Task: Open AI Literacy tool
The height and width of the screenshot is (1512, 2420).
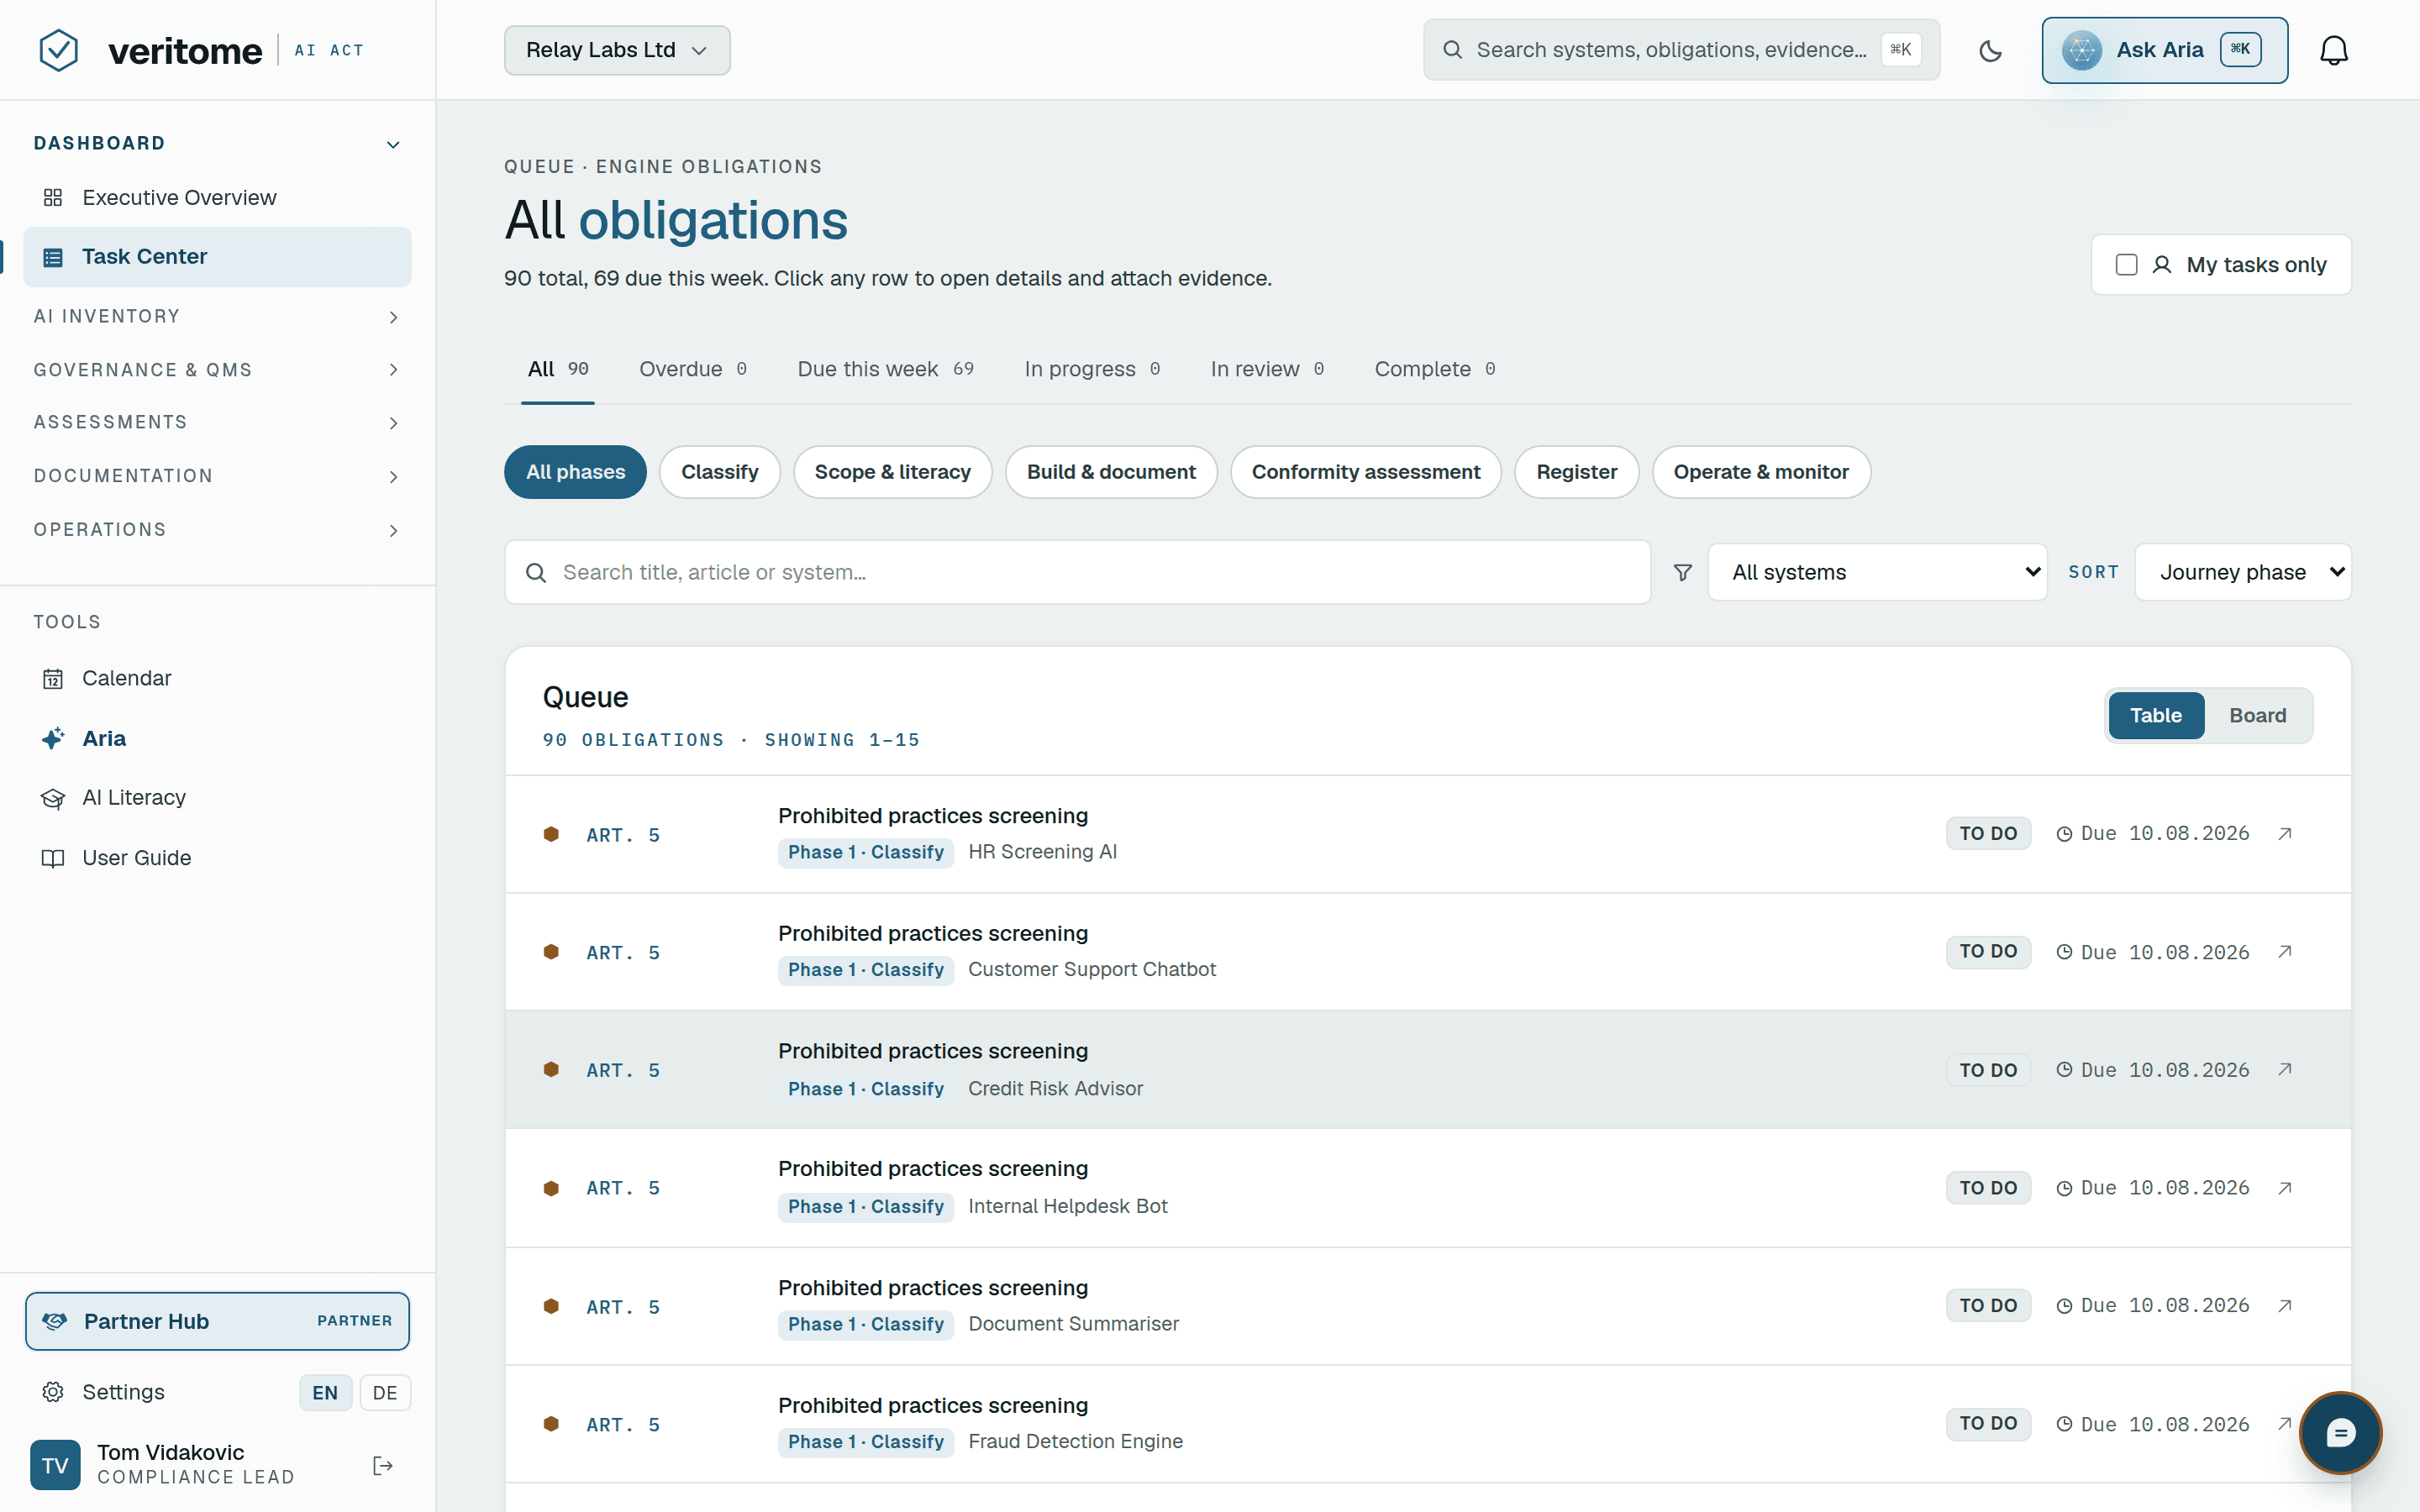Action: tap(217, 798)
